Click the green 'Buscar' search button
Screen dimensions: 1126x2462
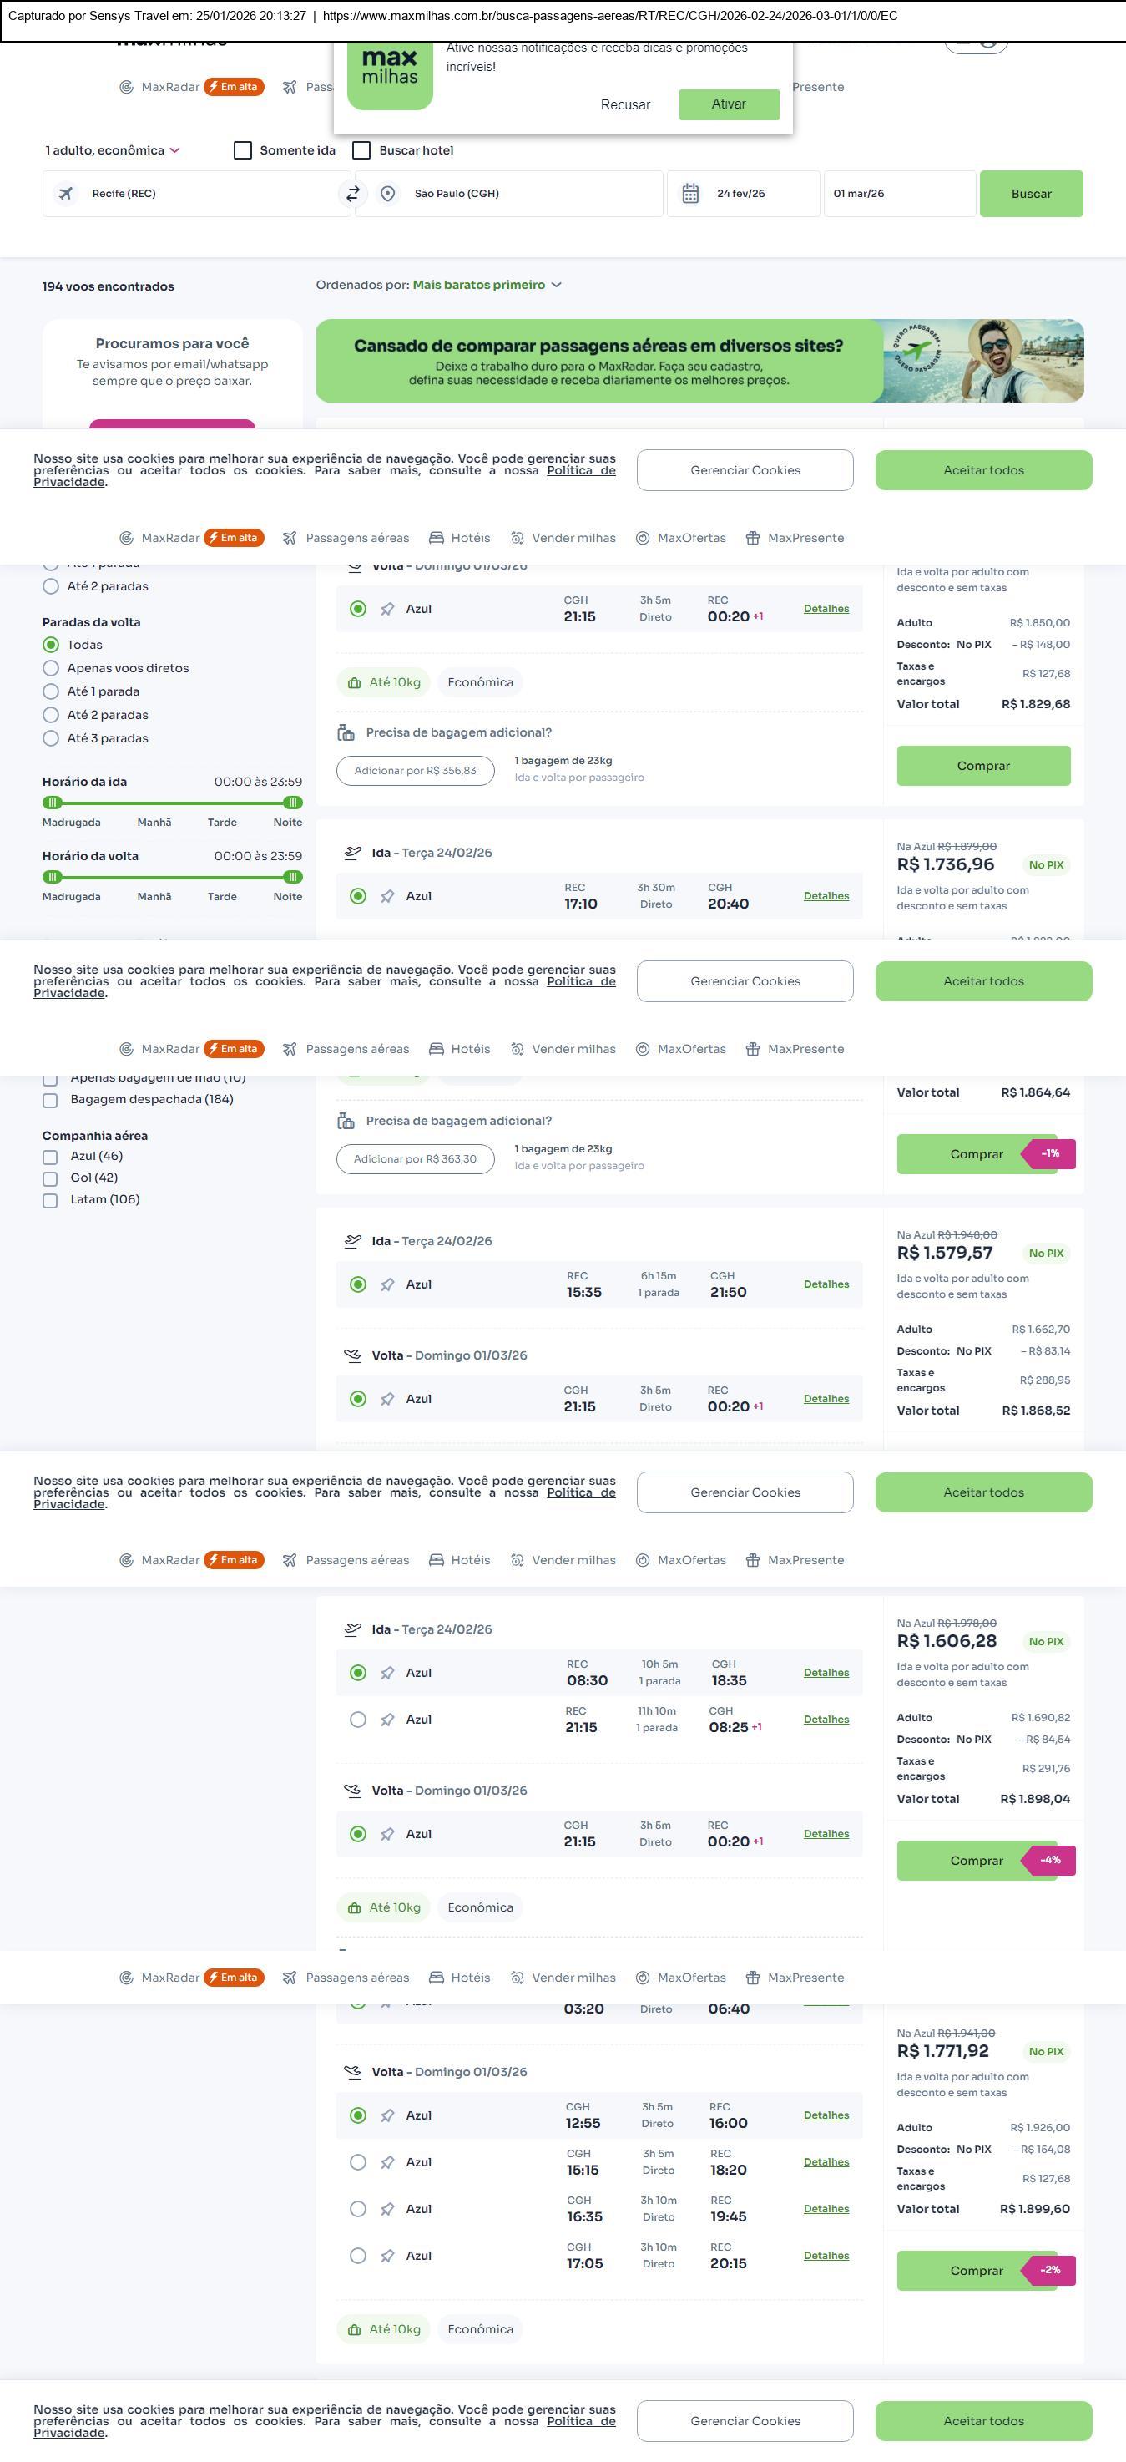[x=1031, y=194]
